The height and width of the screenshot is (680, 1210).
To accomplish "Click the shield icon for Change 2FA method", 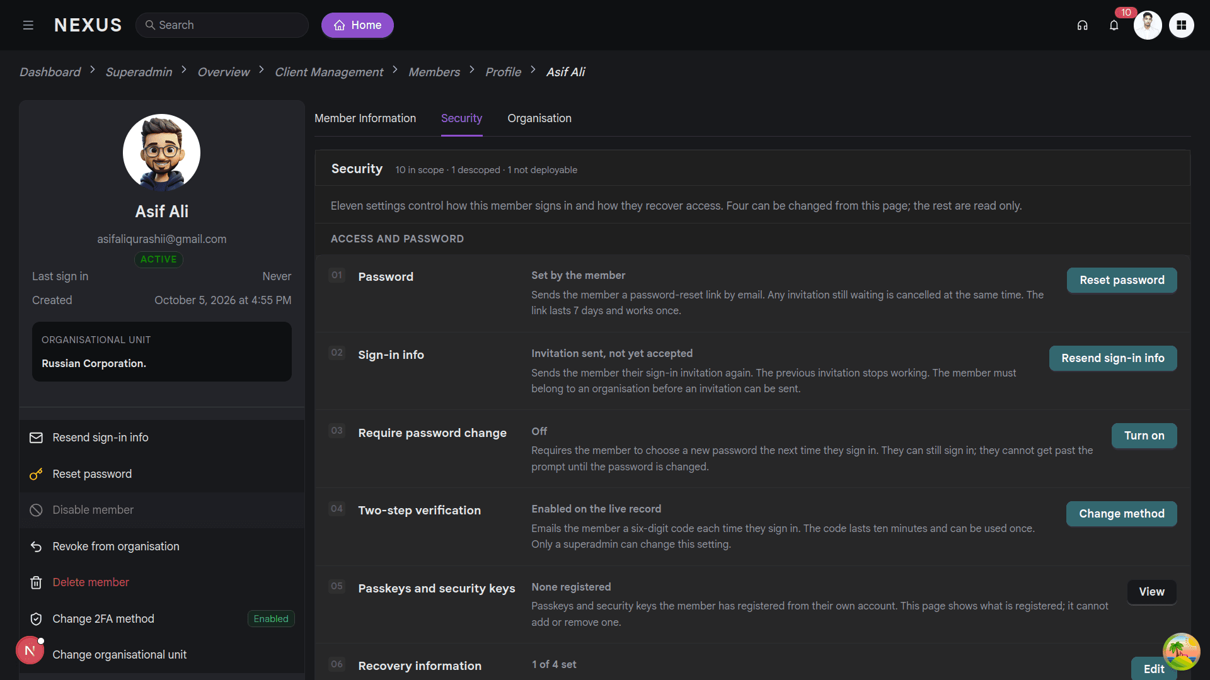I will 36,619.
